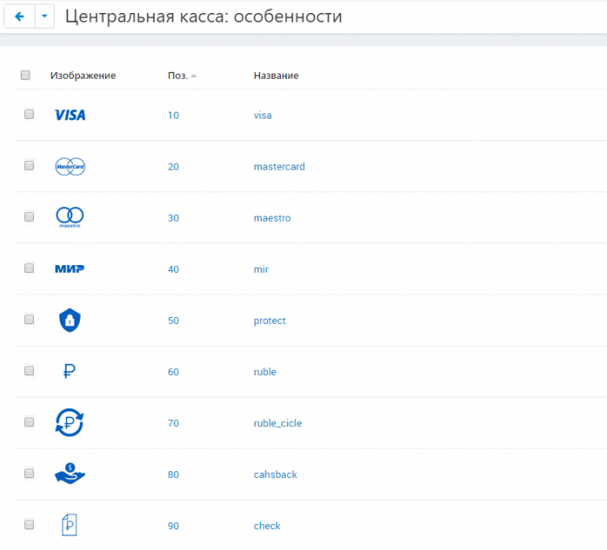Screen dimensions: 607x550
Task: Open the cahsback name link
Action: point(275,475)
